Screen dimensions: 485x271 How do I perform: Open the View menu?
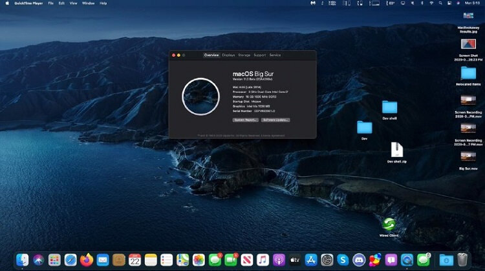tap(73, 3)
